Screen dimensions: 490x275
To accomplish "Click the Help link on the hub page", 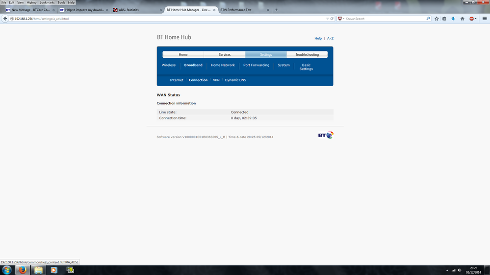I will [318, 38].
